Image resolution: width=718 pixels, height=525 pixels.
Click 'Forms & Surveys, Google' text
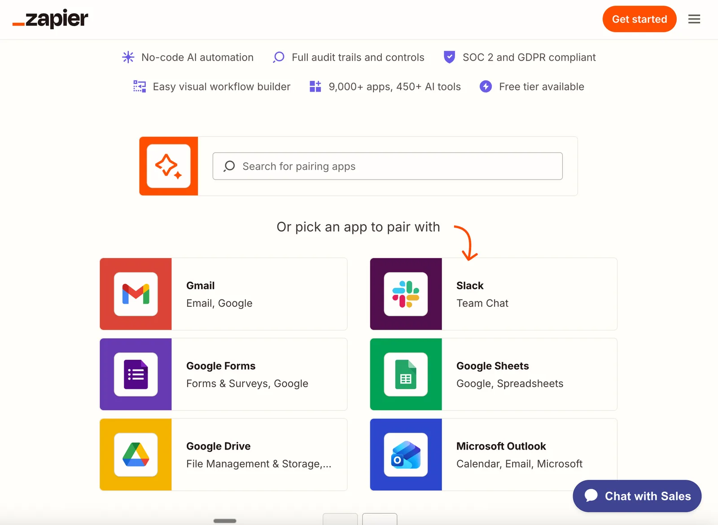(x=247, y=384)
